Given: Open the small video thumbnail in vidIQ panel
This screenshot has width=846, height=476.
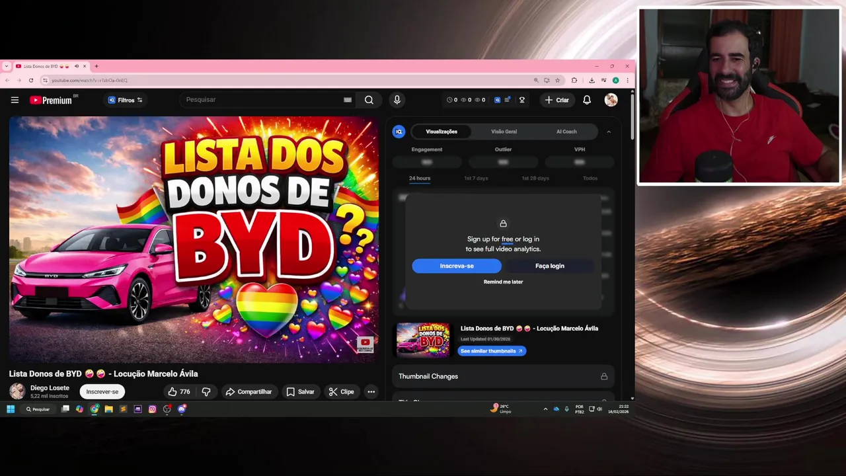Looking at the screenshot, I should (x=423, y=340).
